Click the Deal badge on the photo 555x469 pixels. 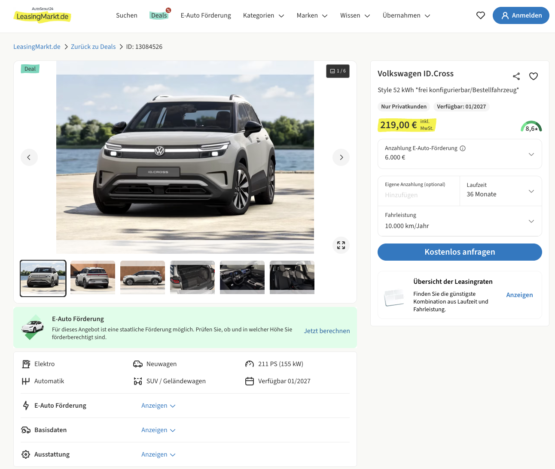point(30,69)
